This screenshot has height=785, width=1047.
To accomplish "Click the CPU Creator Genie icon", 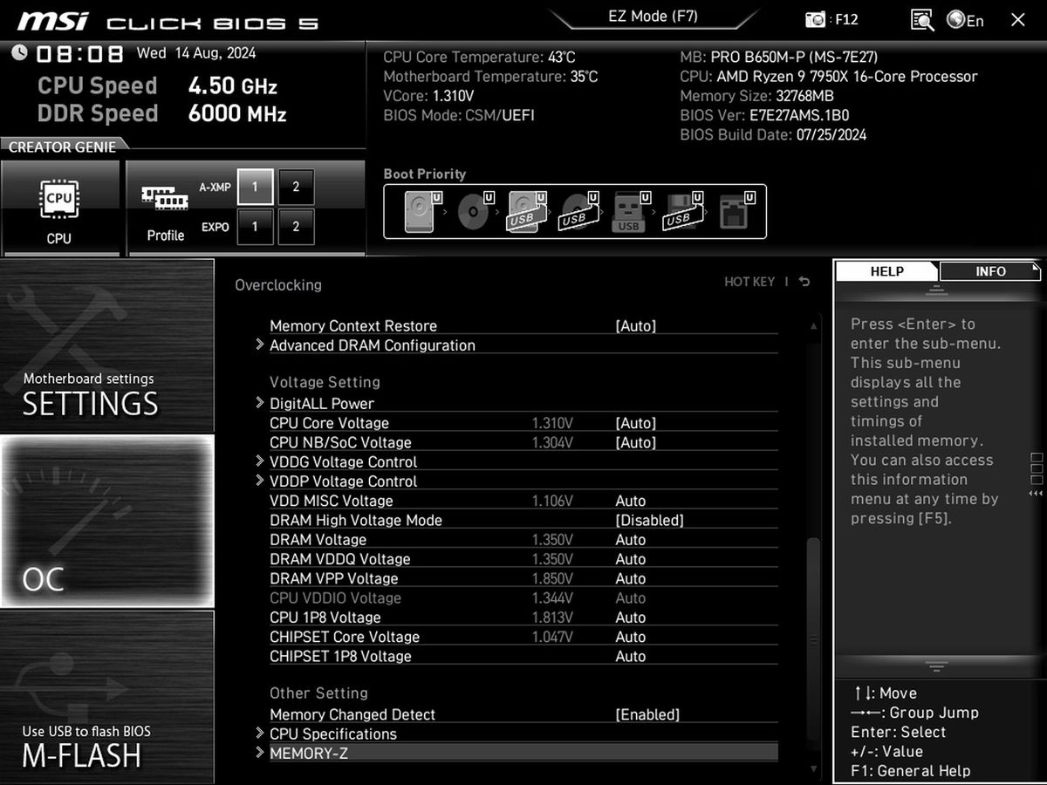I will click(x=59, y=209).
